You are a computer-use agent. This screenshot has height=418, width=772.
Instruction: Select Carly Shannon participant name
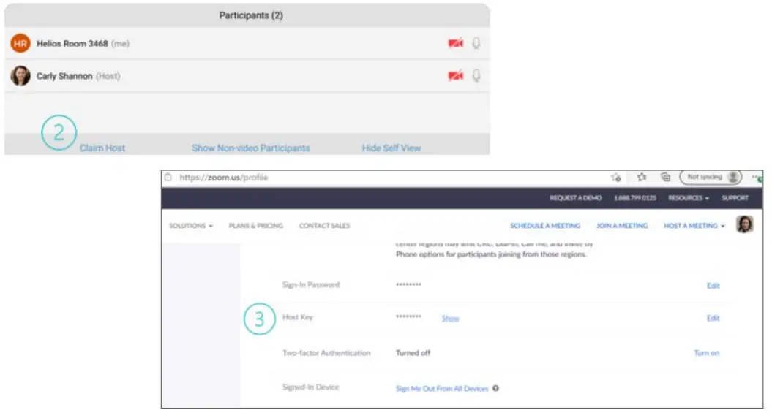coord(64,76)
